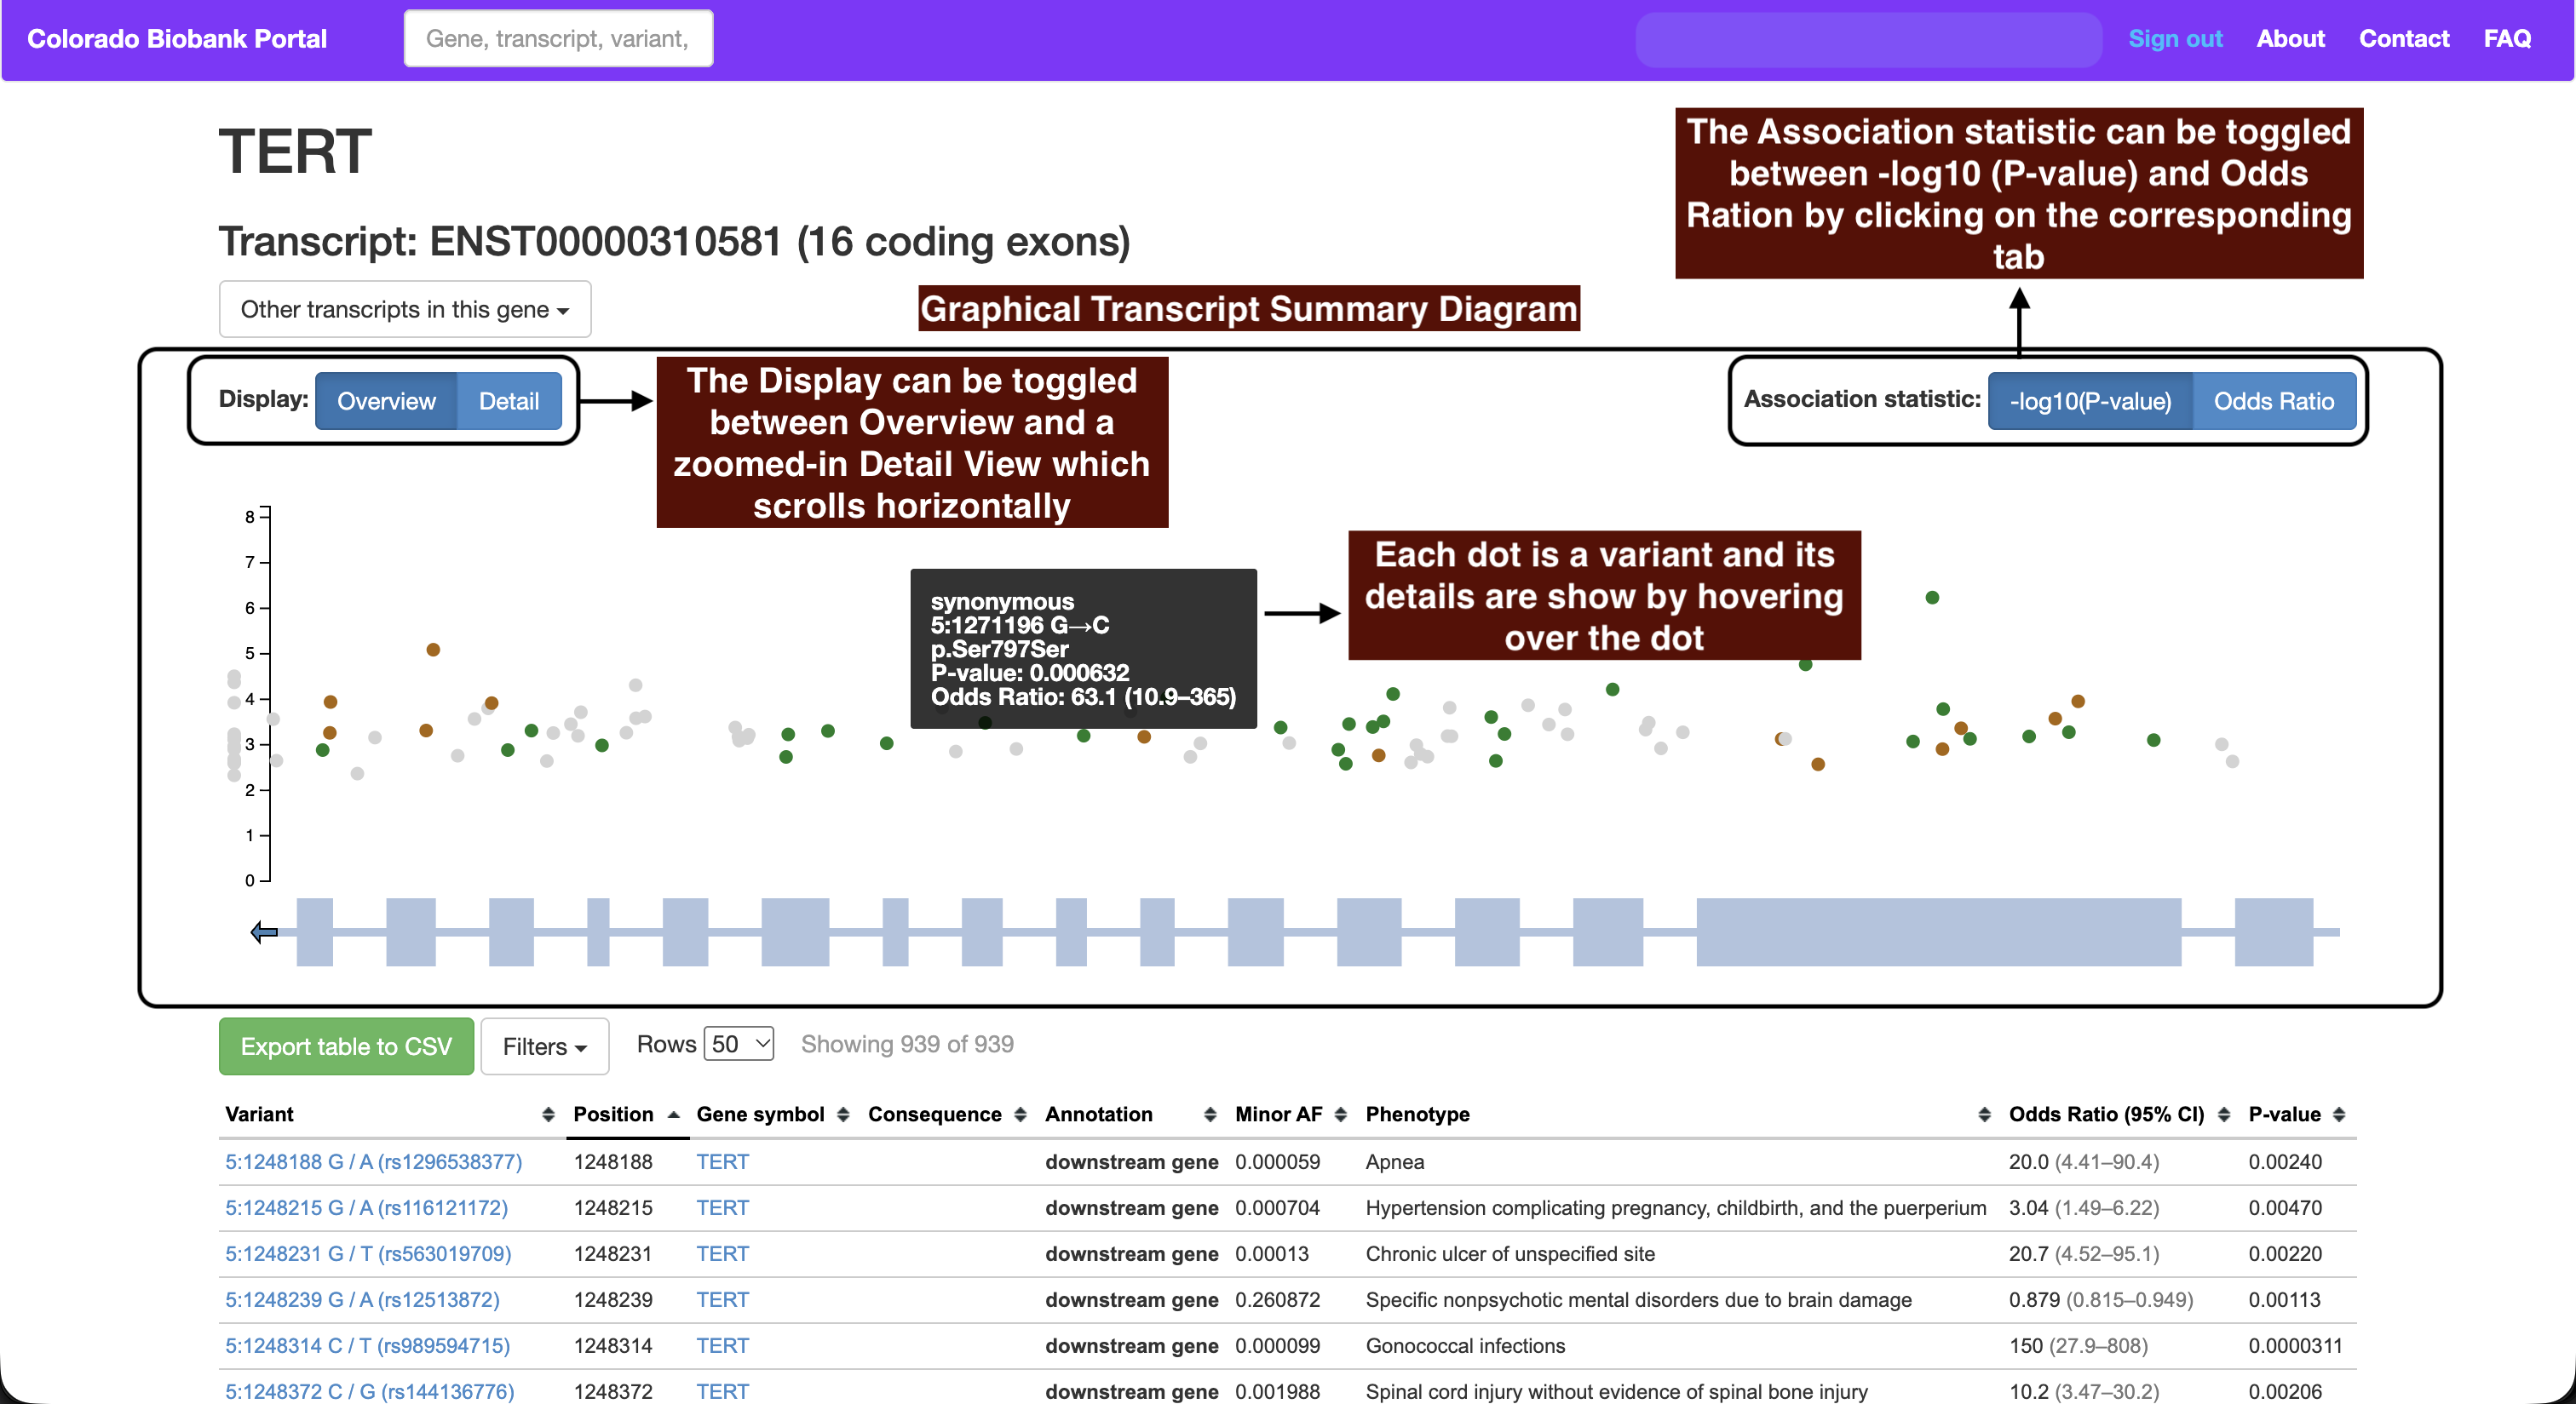Go to Colorado Biobank Portal home

(x=177, y=39)
